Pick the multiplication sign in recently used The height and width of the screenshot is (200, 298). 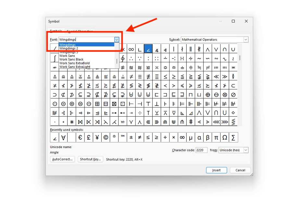(174, 137)
